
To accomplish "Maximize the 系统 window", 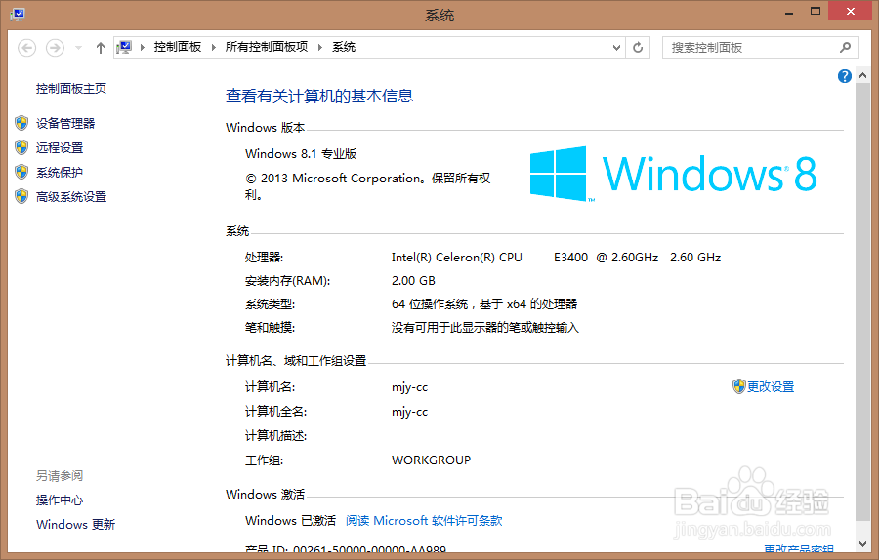I will tap(816, 12).
